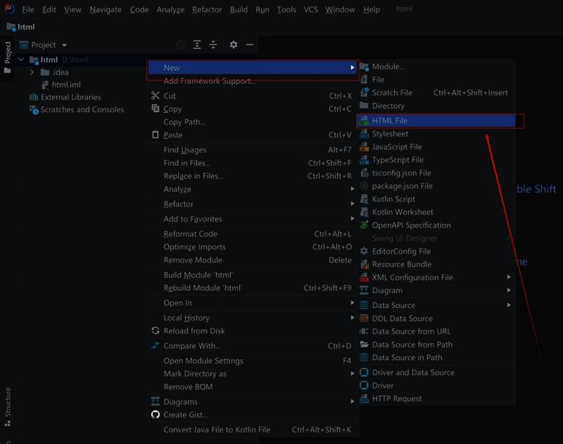Screen dimensions: 563x444
Task: Open the Project panel gear options
Action: [x=234, y=44]
